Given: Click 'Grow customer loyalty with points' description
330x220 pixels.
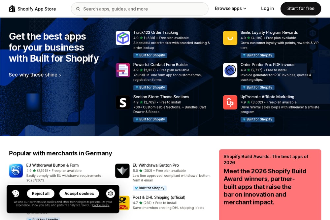Looking at the screenshot, I should tap(280, 46).
